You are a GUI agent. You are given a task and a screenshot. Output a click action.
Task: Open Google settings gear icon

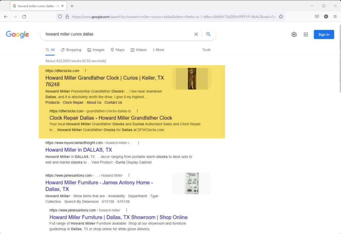(x=294, y=34)
